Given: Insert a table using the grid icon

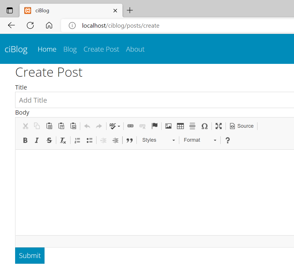Looking at the screenshot, I should pyautogui.click(x=180, y=126).
